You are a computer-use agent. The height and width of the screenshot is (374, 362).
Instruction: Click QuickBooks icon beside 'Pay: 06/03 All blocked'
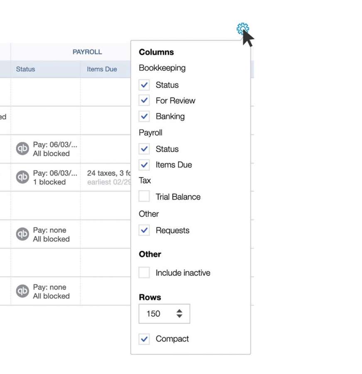click(x=23, y=149)
